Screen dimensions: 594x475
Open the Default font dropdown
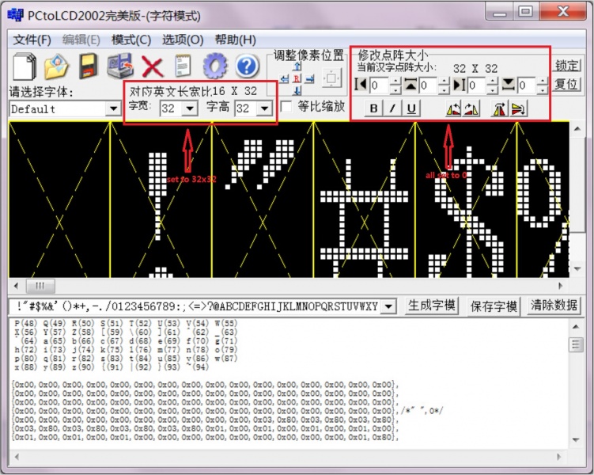pyautogui.click(x=113, y=108)
